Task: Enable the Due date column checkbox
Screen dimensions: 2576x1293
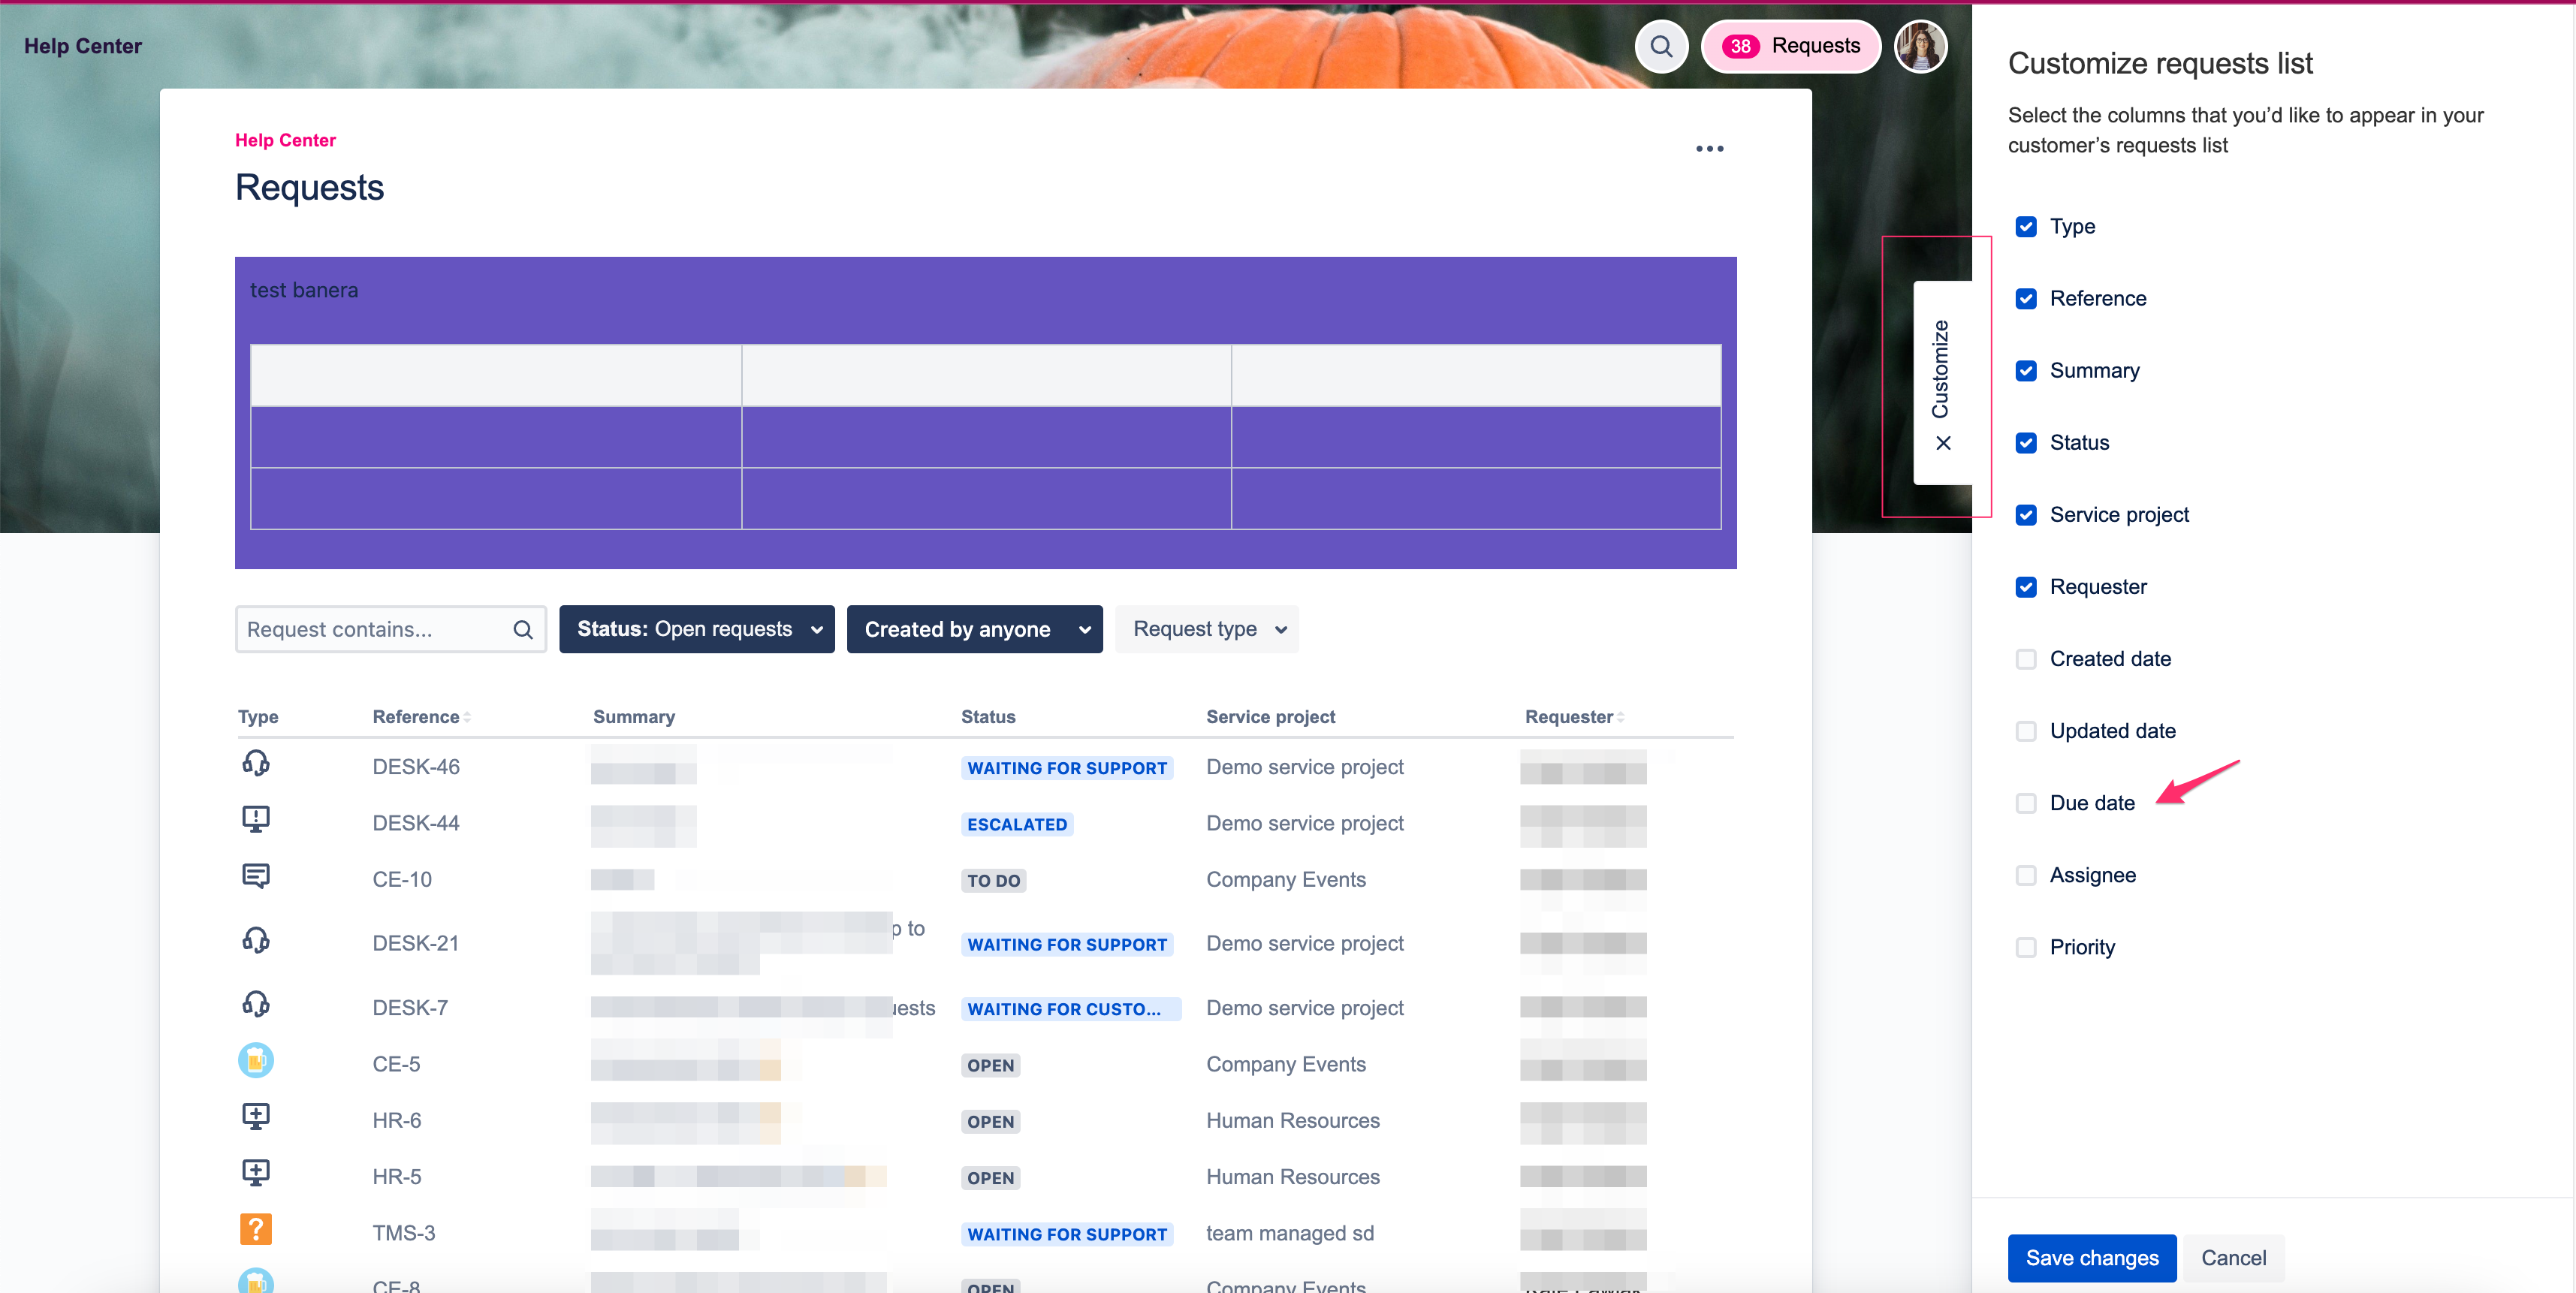Action: 2026,803
